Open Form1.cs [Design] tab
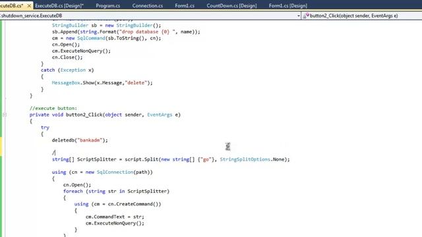422x237 pixels. (287, 6)
